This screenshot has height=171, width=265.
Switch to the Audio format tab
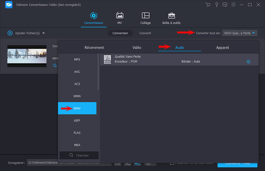[180, 48]
